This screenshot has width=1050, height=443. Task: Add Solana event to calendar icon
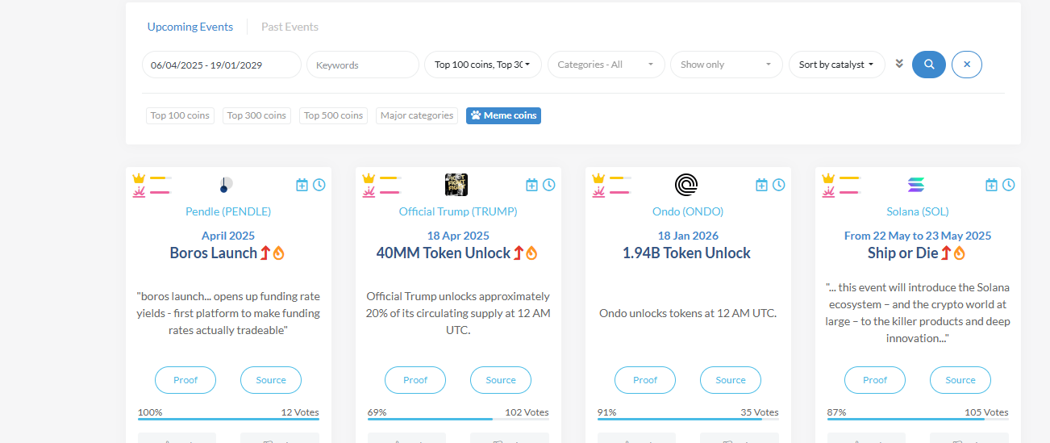point(992,185)
